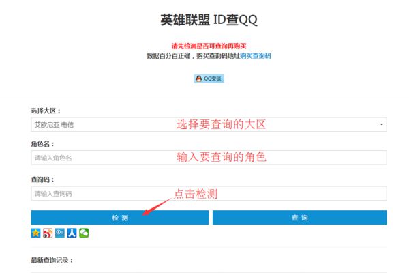
Task: Click the blue 检测 button
Action: click(120, 217)
